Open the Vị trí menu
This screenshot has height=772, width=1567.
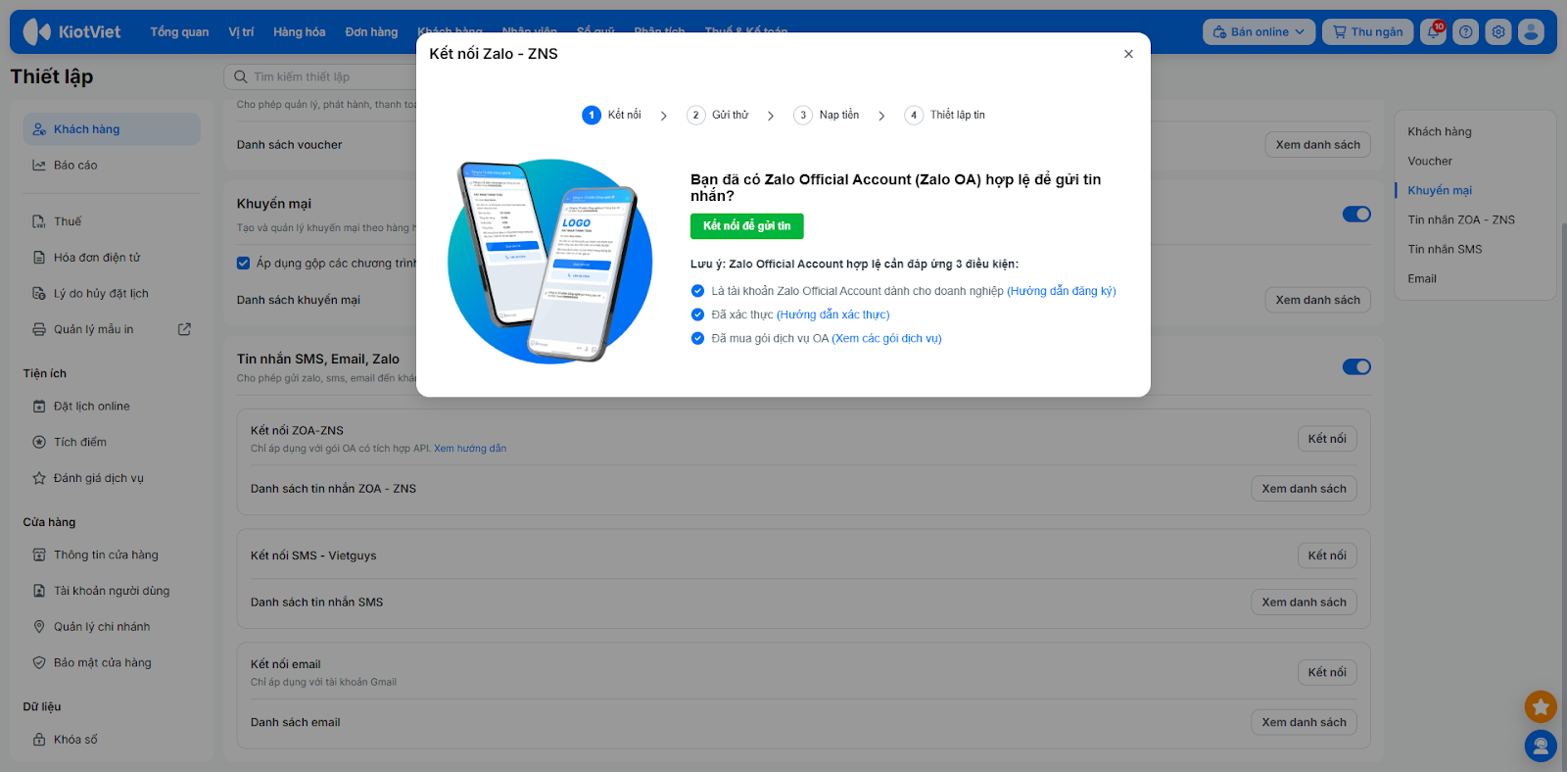pos(241,32)
